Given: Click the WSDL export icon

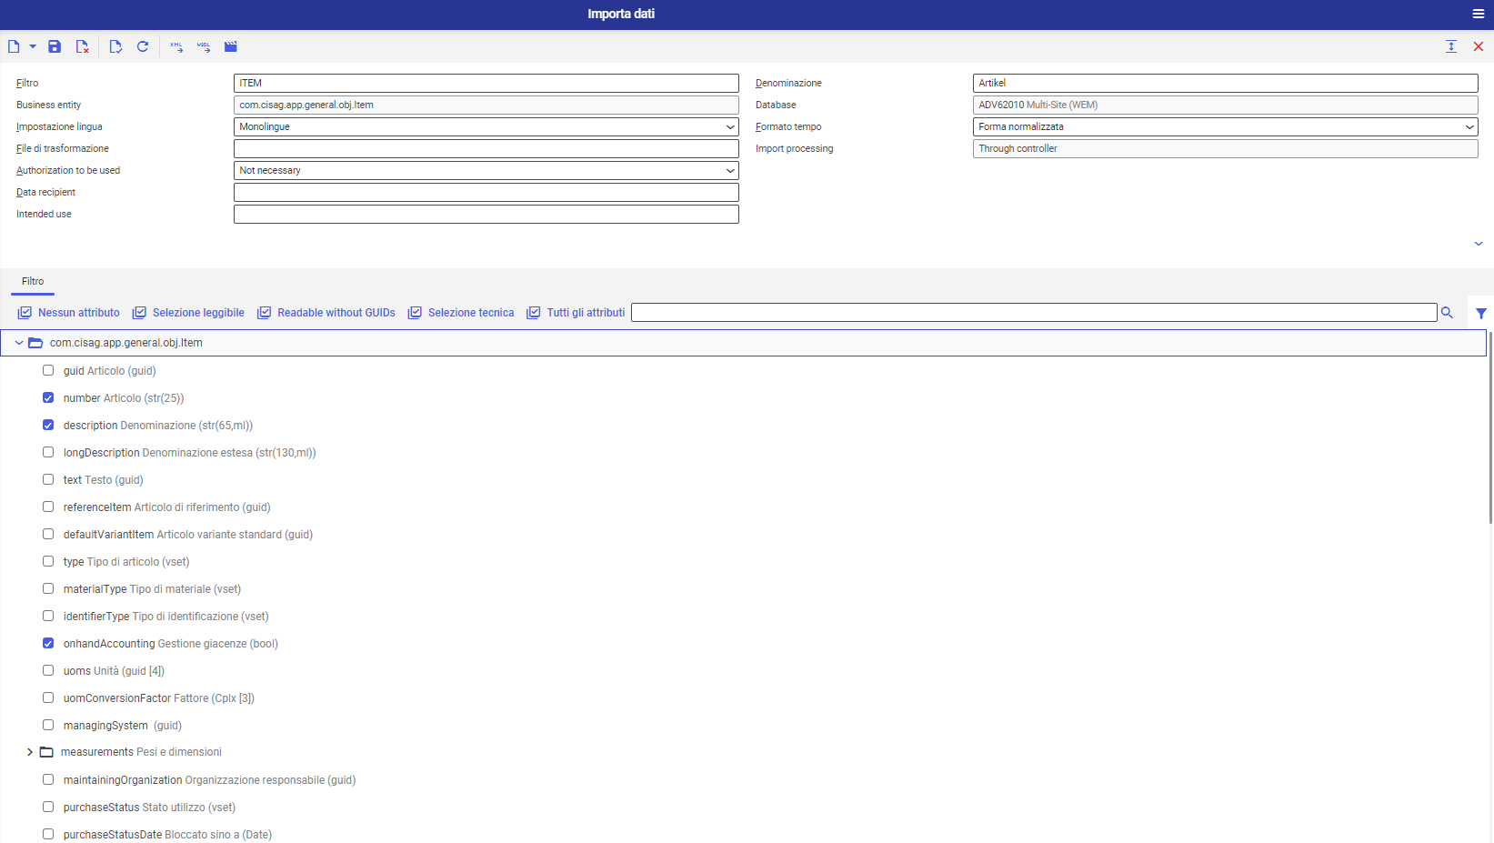Looking at the screenshot, I should 204,46.
